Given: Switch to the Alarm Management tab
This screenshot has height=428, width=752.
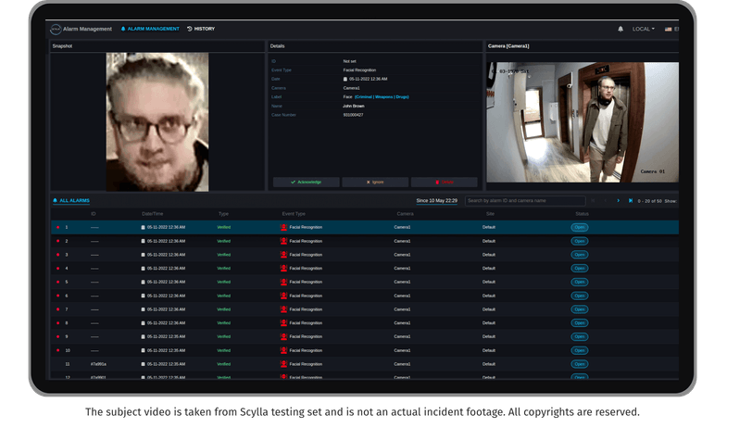Looking at the screenshot, I should coord(150,29).
